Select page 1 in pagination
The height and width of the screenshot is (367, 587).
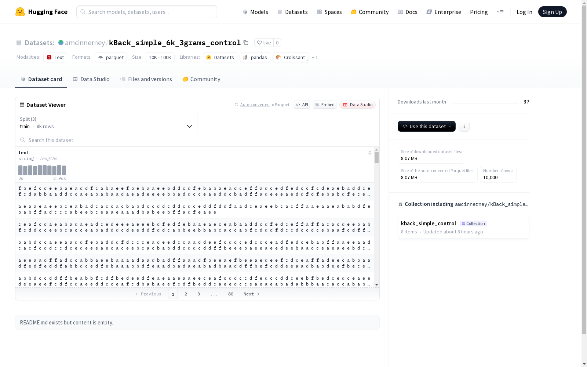173,294
